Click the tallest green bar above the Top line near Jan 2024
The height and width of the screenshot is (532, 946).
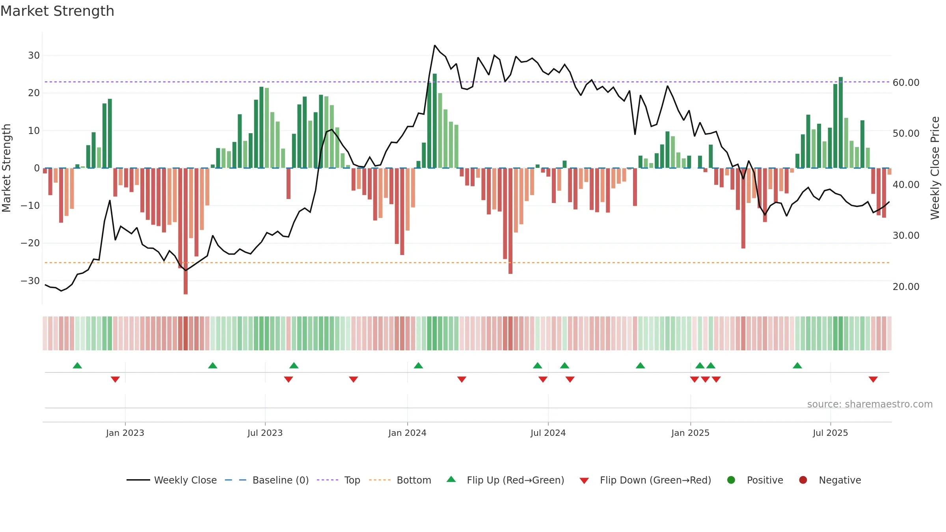[x=434, y=121]
